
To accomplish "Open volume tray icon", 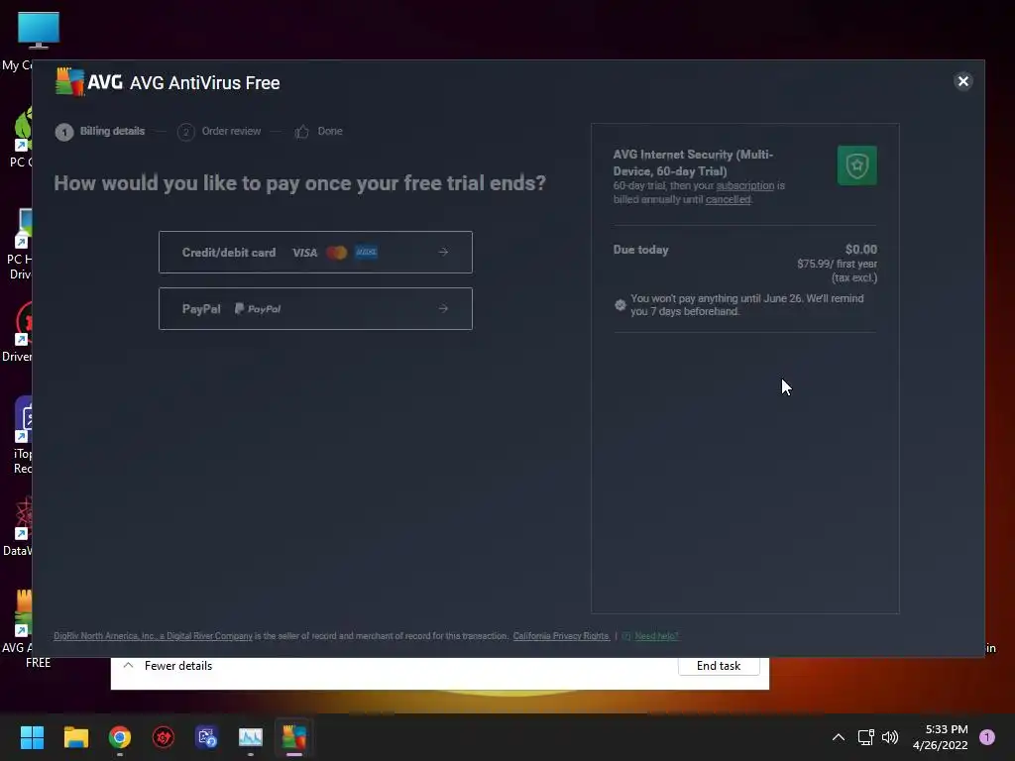I will pyautogui.click(x=890, y=737).
